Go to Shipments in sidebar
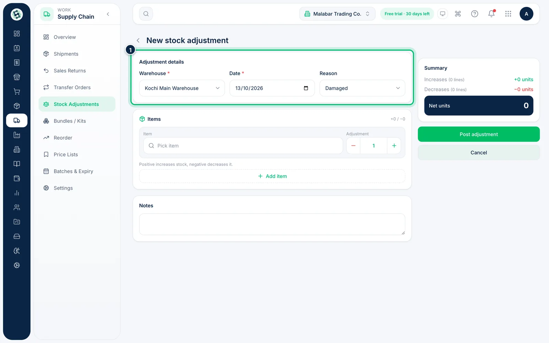 pos(77,54)
